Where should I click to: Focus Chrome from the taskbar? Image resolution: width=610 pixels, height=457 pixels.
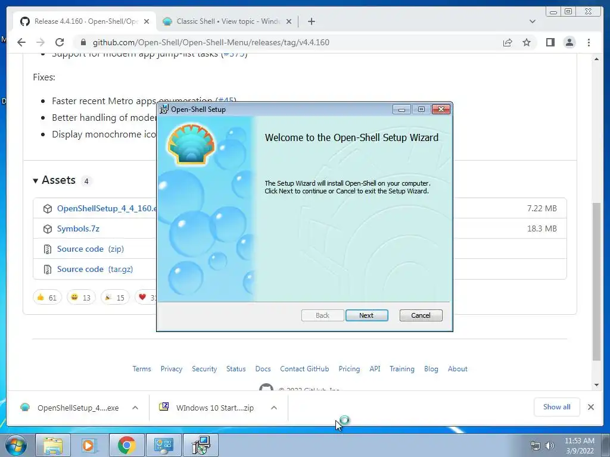pyautogui.click(x=126, y=445)
